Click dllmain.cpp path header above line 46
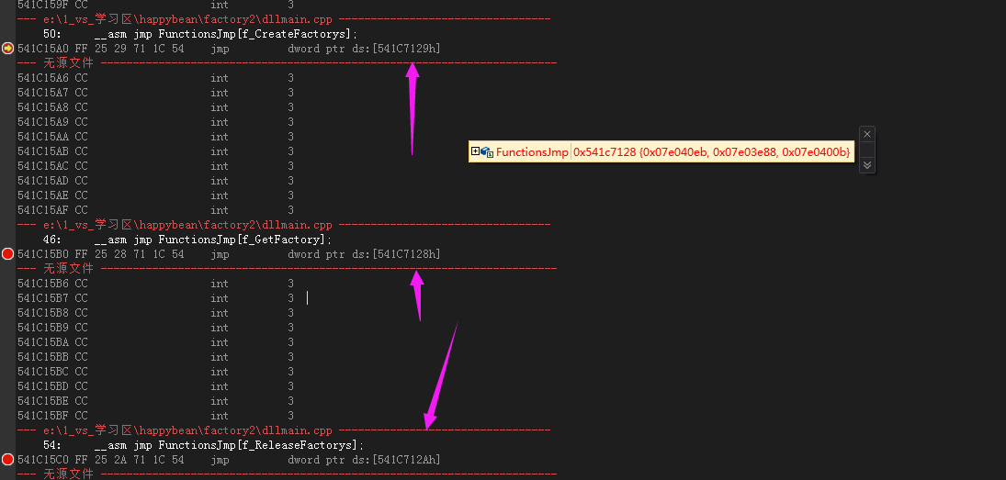The width and height of the screenshot is (1006, 480). tap(187, 225)
